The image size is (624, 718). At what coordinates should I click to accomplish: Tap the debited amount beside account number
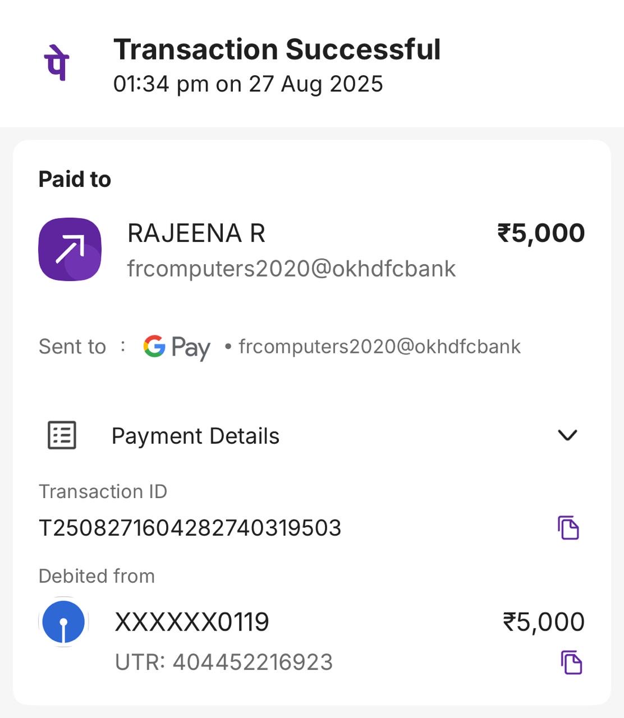[x=543, y=622]
